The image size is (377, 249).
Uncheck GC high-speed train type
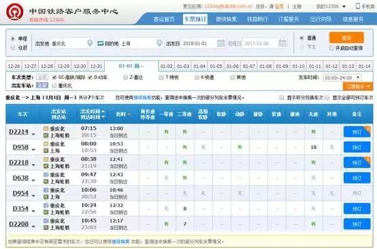point(54,77)
